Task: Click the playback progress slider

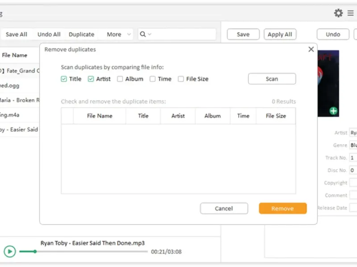Action: pyautogui.click(x=83, y=251)
